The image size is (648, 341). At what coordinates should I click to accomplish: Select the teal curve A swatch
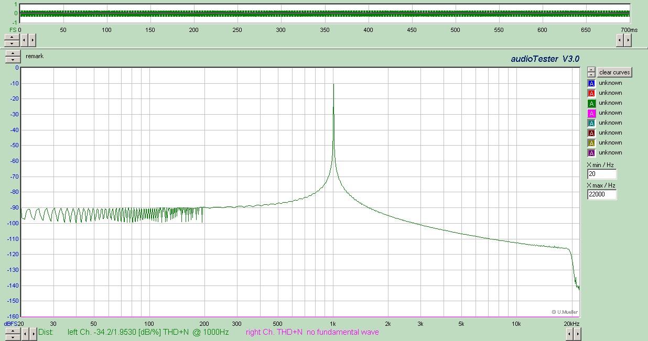[x=591, y=123]
